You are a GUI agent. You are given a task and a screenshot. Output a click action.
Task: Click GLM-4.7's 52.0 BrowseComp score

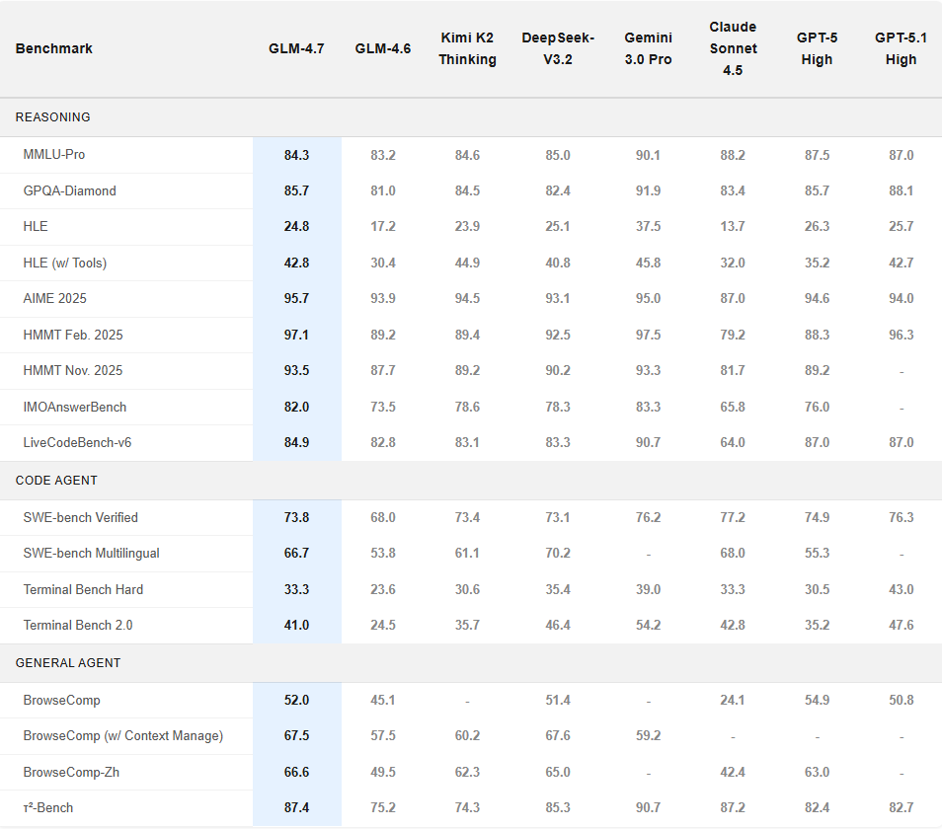296,700
